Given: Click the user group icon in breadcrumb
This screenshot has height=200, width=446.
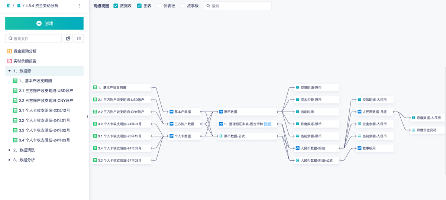Looking at the screenshot, I should tap(19, 6).
